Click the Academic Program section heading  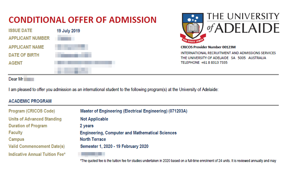tap(30, 101)
